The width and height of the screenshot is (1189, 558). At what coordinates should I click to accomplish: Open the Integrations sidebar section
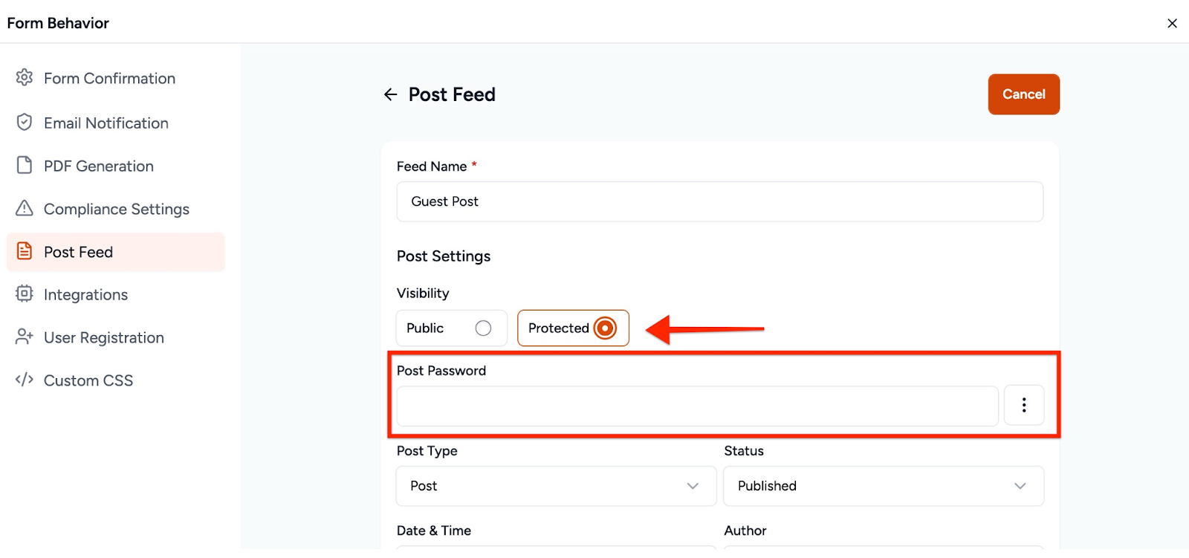[85, 295]
